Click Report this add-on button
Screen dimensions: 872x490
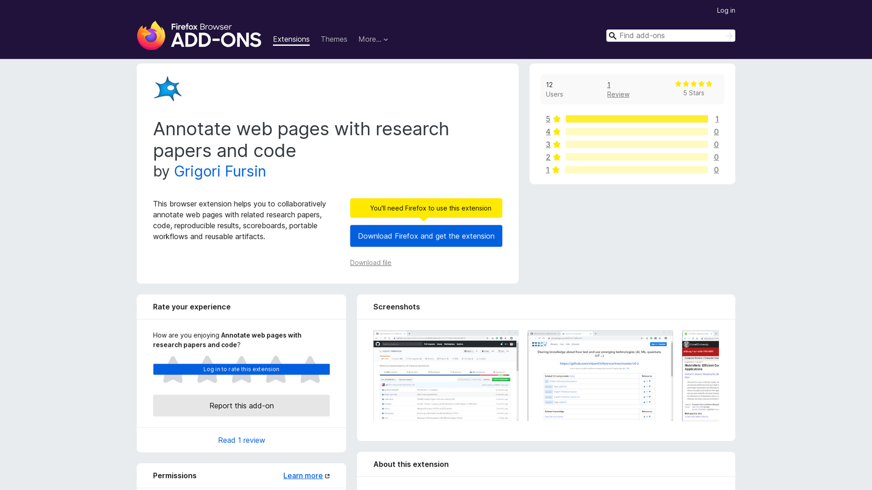pyautogui.click(x=241, y=406)
